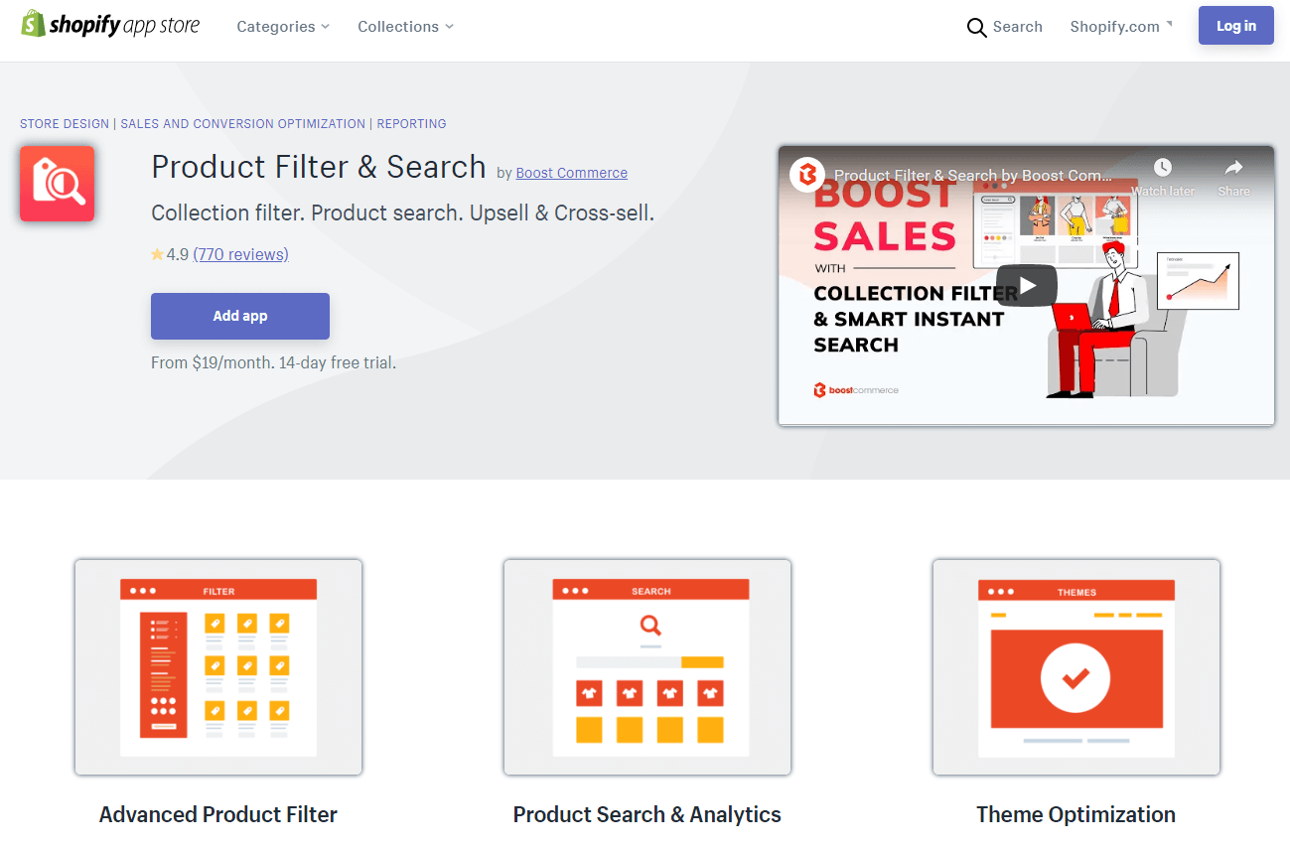Select the Advanced Product Filter heading

pyautogui.click(x=218, y=814)
